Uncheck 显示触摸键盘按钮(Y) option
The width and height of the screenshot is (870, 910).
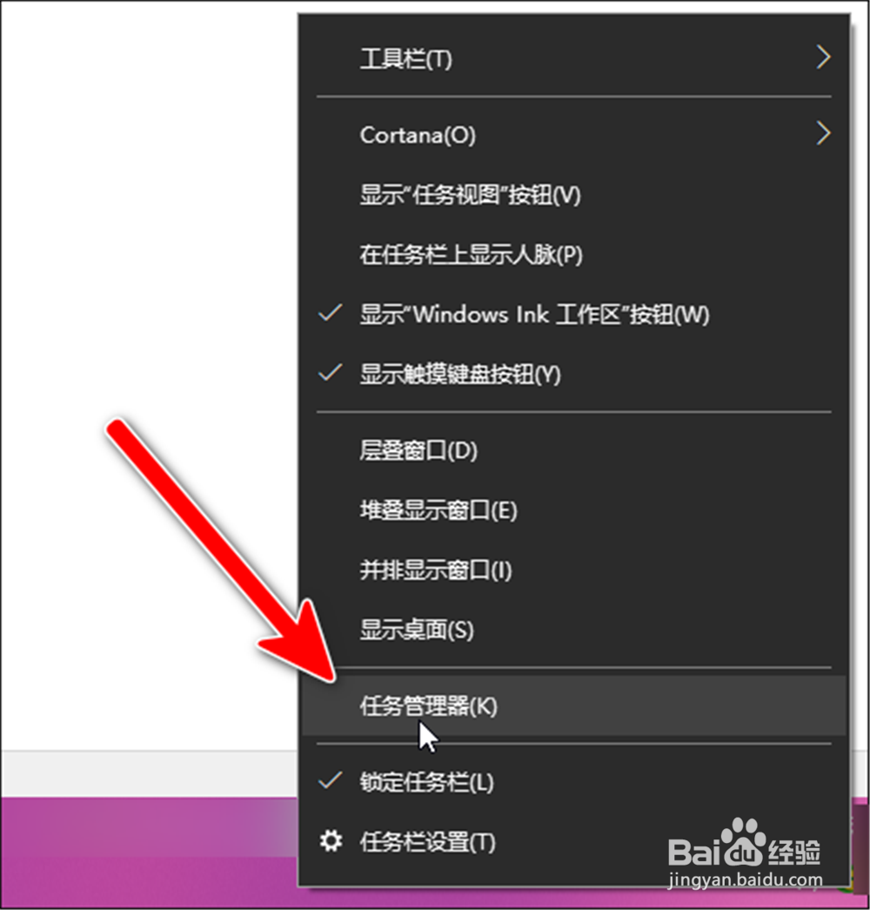[573, 374]
